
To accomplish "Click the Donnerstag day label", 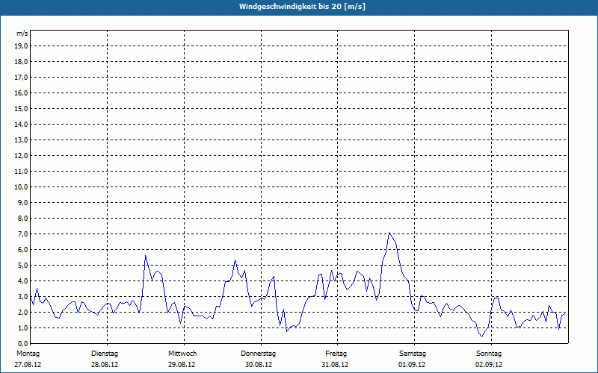I will click(x=258, y=354).
